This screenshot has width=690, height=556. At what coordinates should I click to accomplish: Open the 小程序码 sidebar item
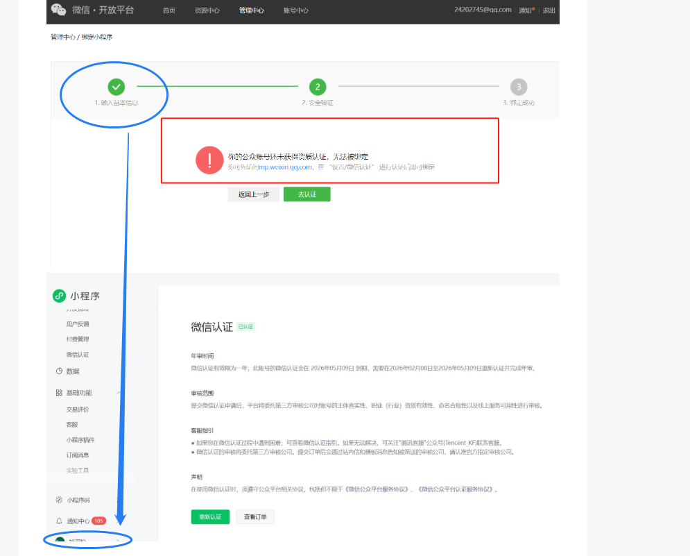pos(78,500)
